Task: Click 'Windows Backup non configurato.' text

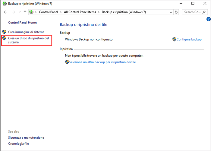Action: click(89, 39)
